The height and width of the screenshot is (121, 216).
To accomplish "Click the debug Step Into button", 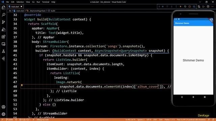I will 172,7.
